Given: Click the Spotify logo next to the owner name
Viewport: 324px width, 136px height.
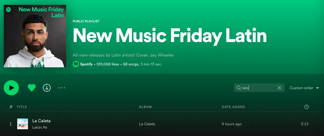Looking at the screenshot, I should [x=76, y=64].
